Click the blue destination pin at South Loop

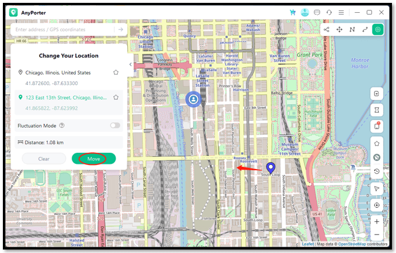271,168
